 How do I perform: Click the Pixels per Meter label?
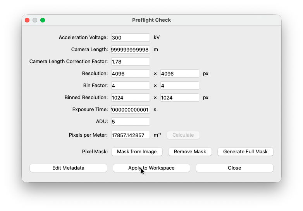pos(88,135)
